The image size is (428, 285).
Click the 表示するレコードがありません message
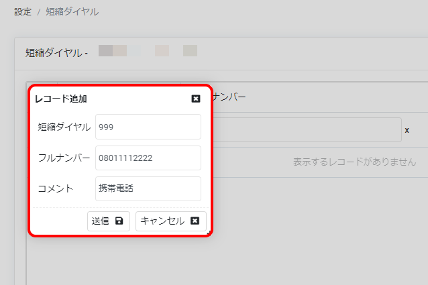point(354,162)
